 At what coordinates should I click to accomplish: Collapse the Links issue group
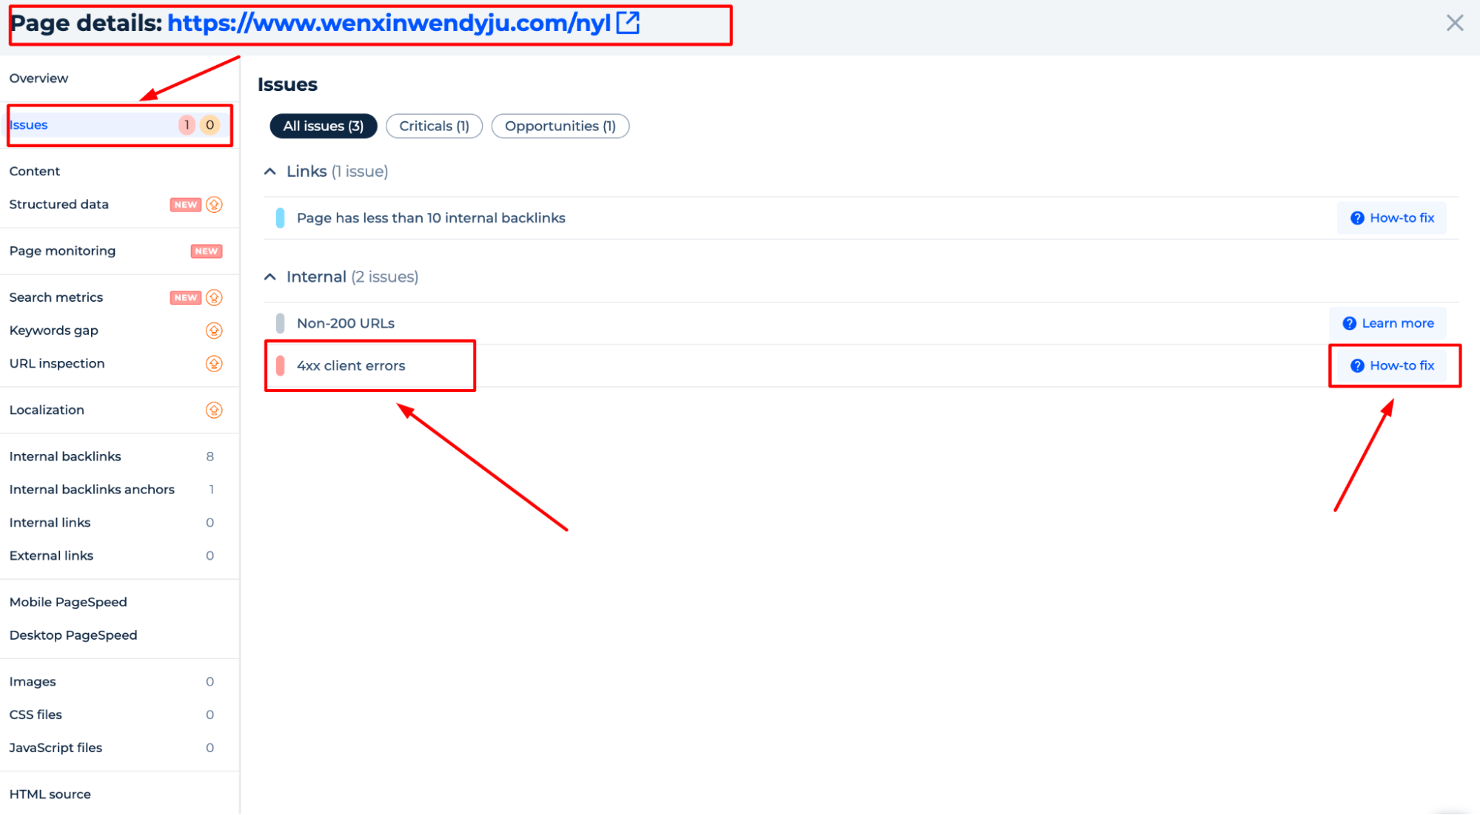(x=270, y=172)
